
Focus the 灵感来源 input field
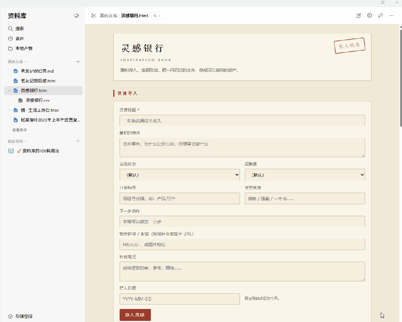305,198
